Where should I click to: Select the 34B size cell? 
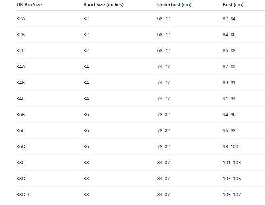coord(21,83)
